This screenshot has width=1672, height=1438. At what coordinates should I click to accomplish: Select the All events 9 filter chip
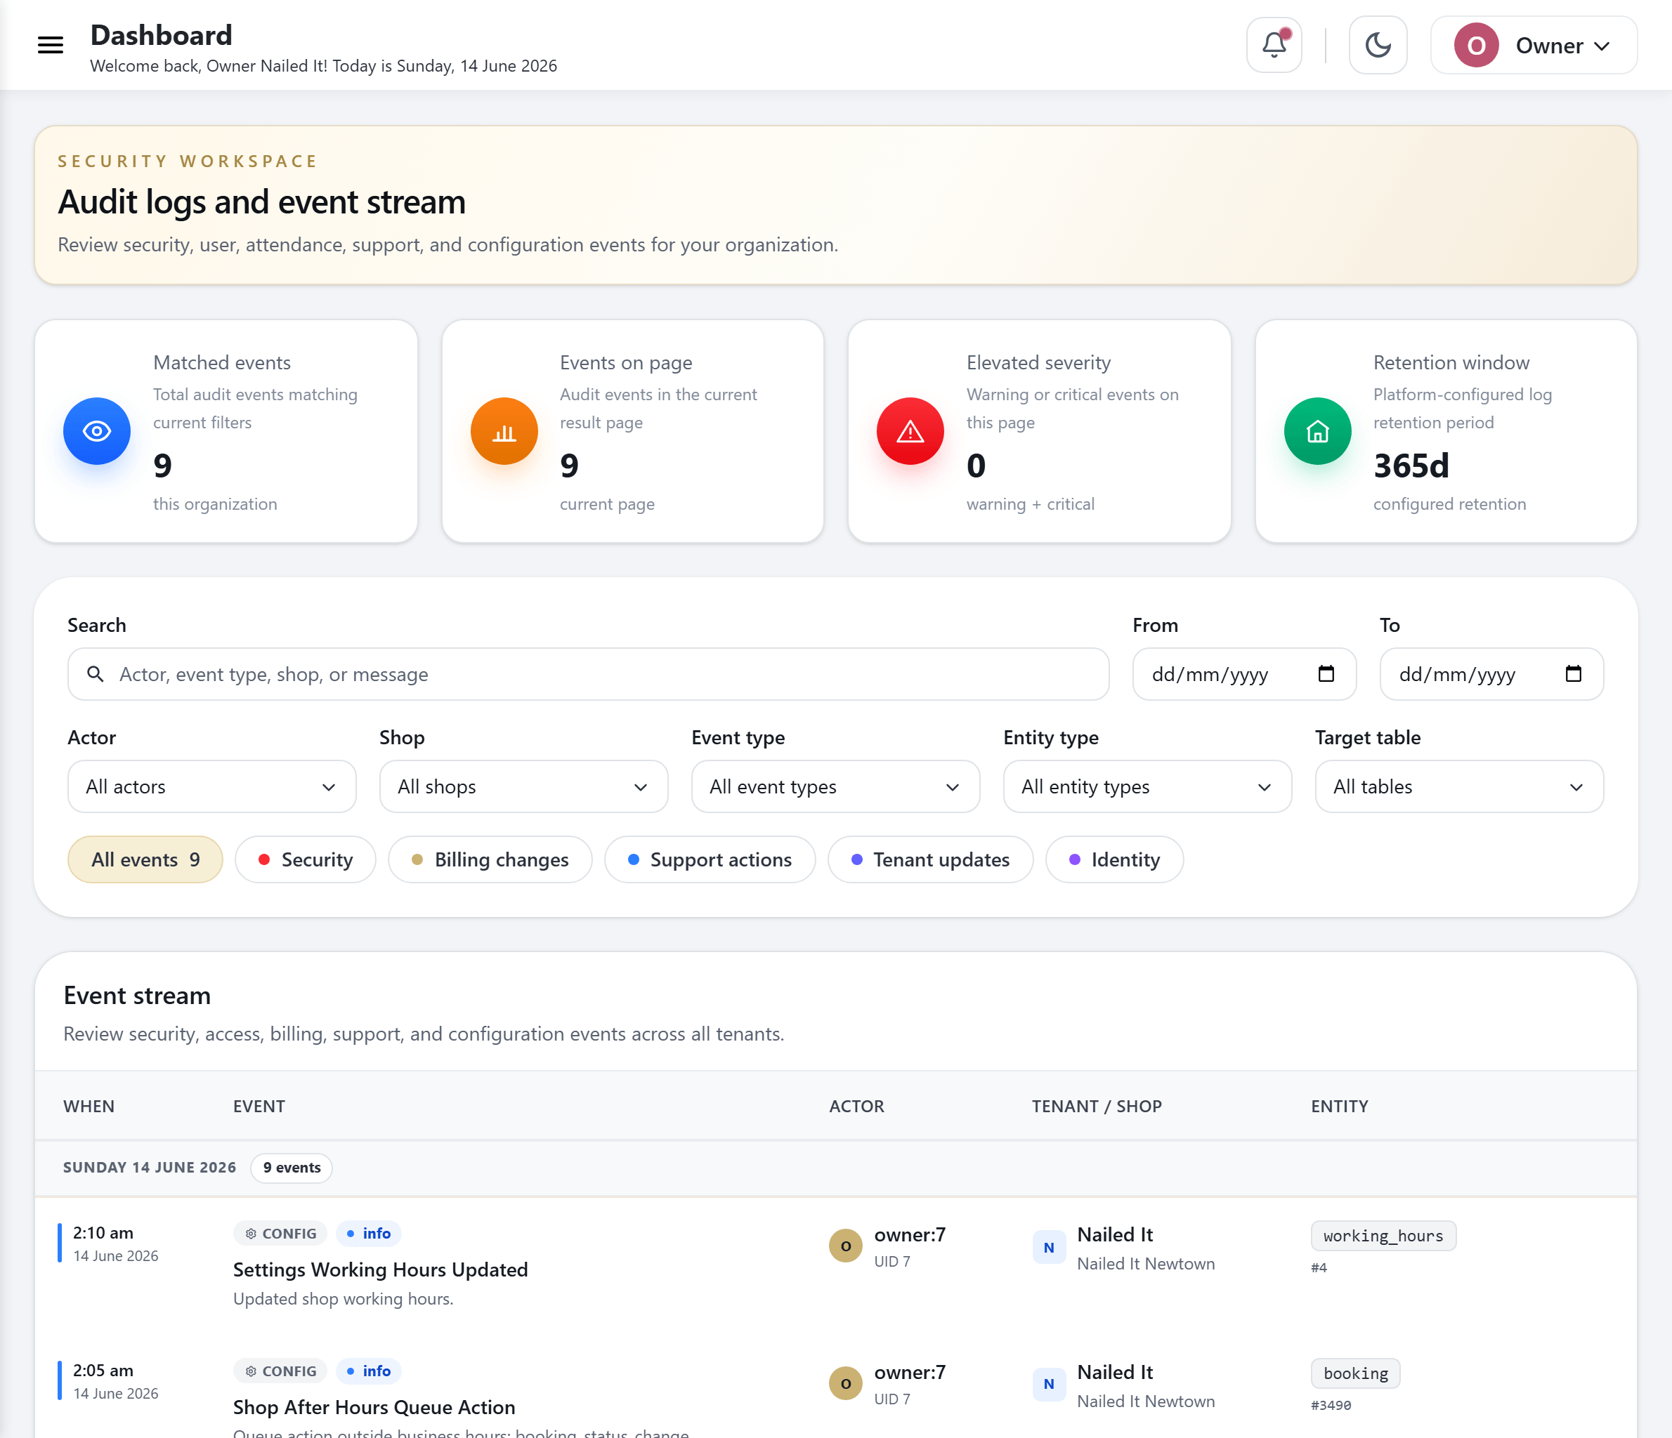[x=145, y=859]
